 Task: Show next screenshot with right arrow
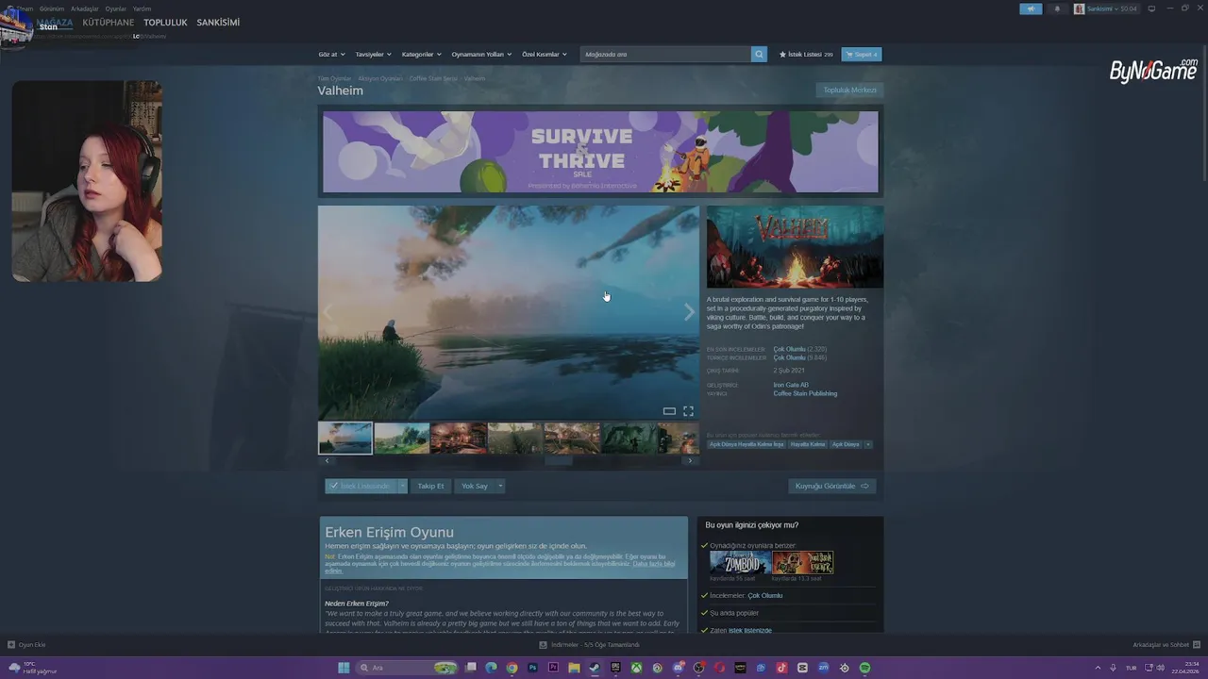pyautogui.click(x=689, y=313)
